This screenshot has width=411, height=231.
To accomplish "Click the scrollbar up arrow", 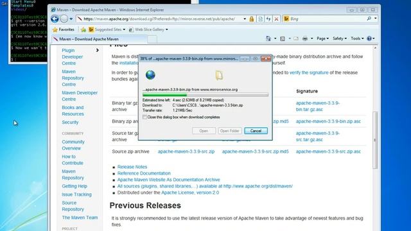I will tap(375, 48).
